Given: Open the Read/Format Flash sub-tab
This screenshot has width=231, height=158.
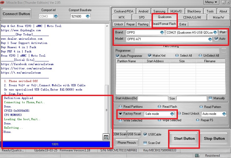Looking at the screenshot, I should (x=164, y=24).
